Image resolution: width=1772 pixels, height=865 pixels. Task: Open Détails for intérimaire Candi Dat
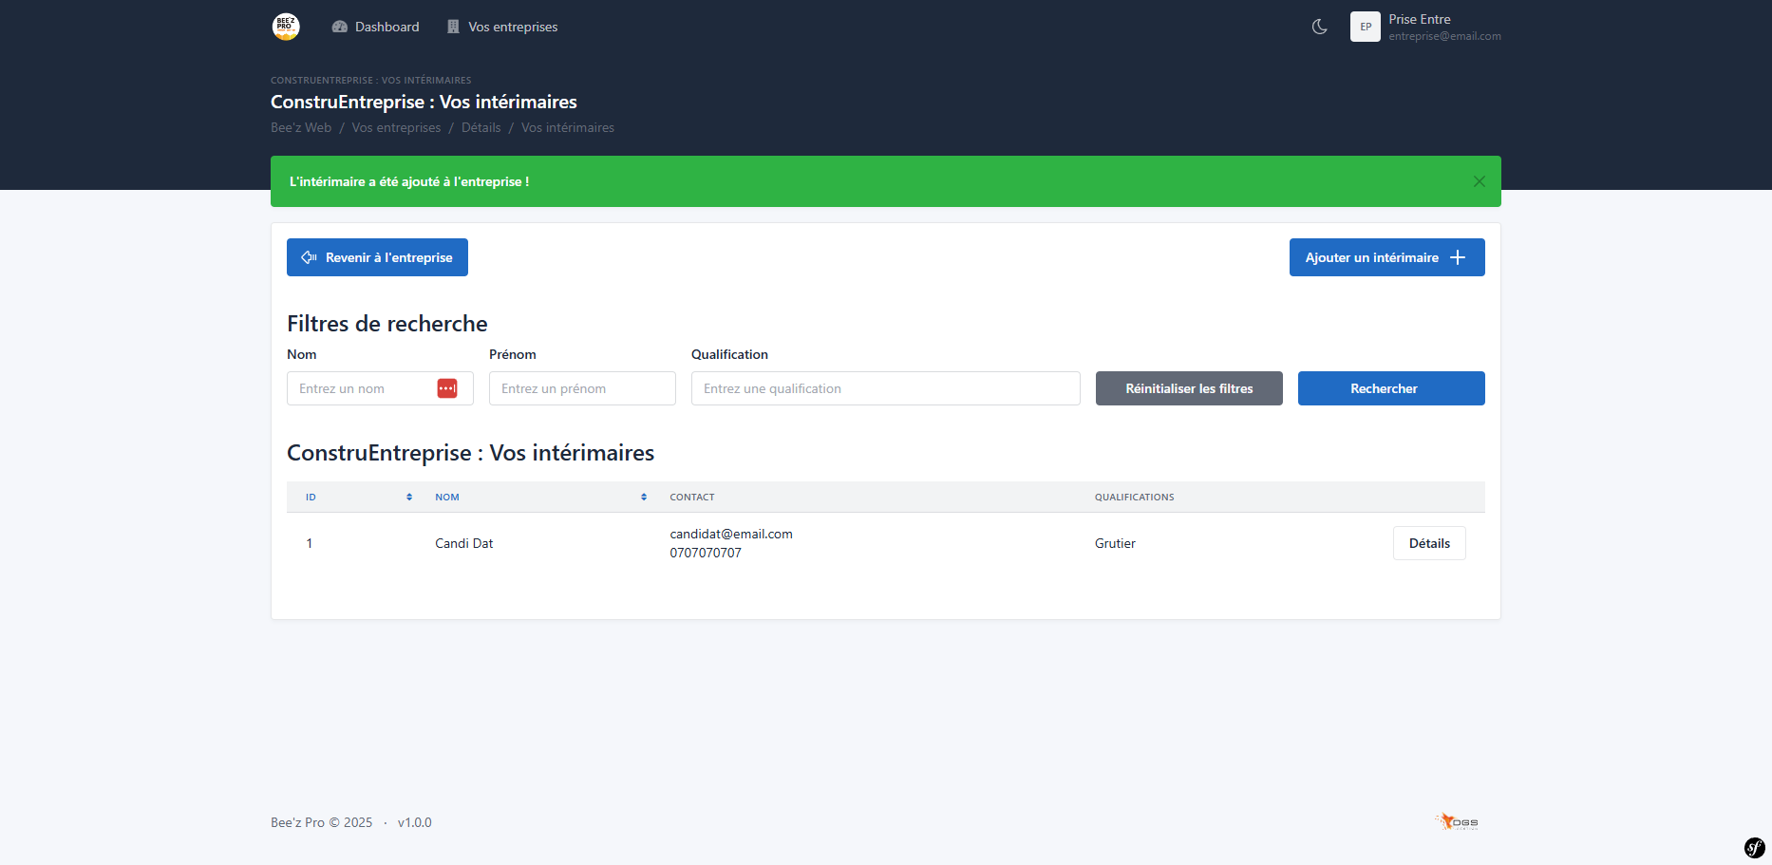pos(1428,542)
